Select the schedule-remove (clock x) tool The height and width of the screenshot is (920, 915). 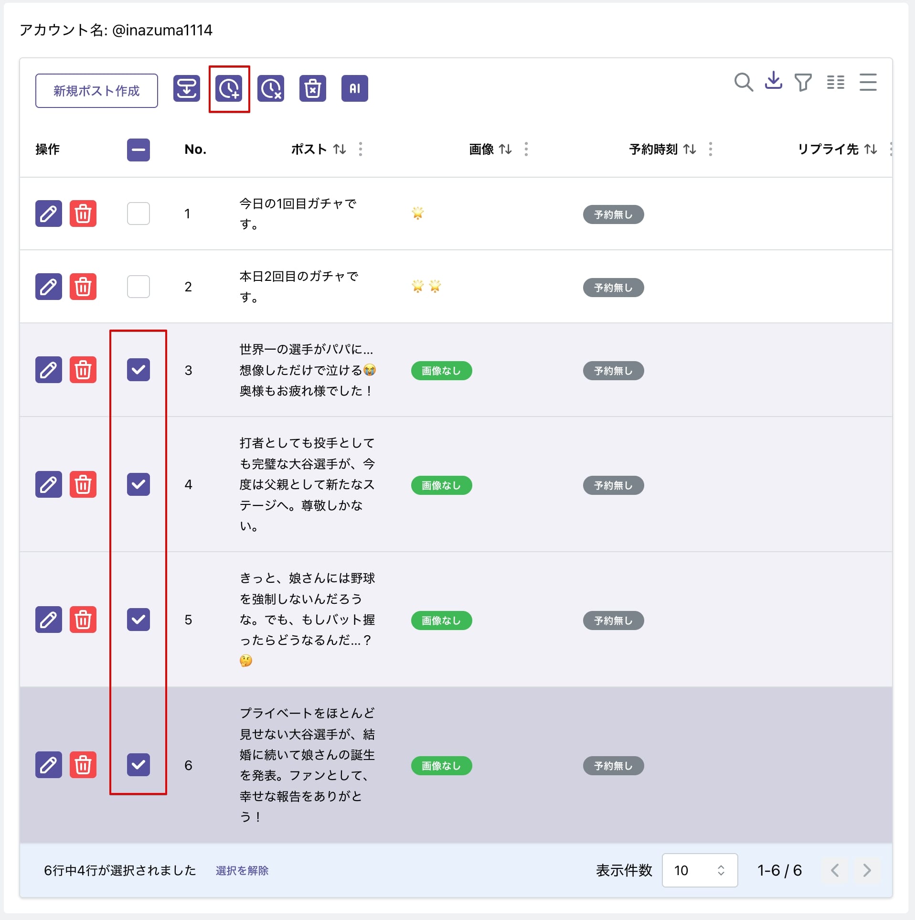271,89
